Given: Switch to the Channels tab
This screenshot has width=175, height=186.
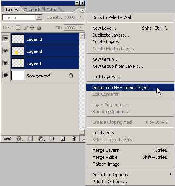Looking at the screenshot, I should pyautogui.click(x=32, y=10).
